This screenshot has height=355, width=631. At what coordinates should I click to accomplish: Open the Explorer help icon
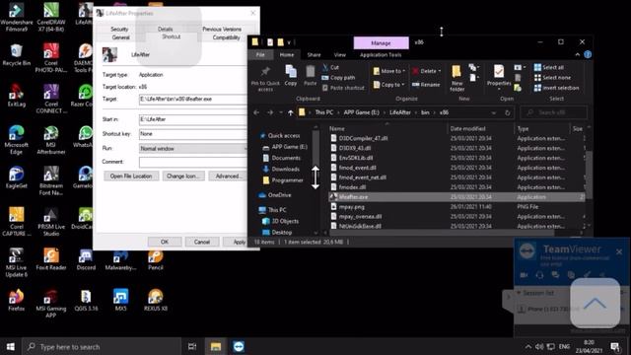click(x=588, y=54)
